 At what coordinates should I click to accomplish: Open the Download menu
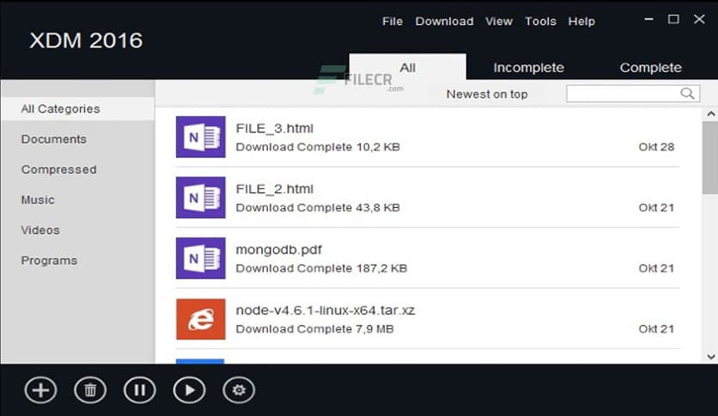coord(444,21)
